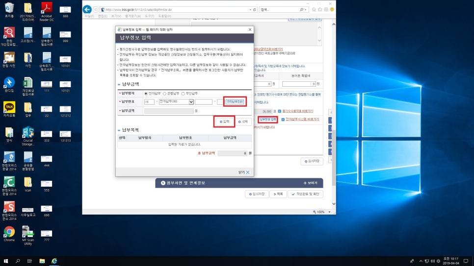Click the 농어촌 특별세 amount field
474x266 pixels.
pos(299,84)
